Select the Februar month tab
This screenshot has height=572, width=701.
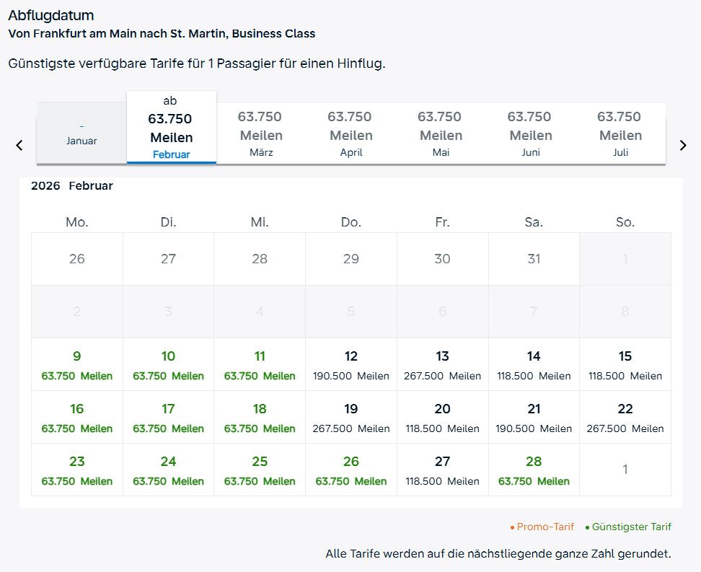pyautogui.click(x=171, y=128)
